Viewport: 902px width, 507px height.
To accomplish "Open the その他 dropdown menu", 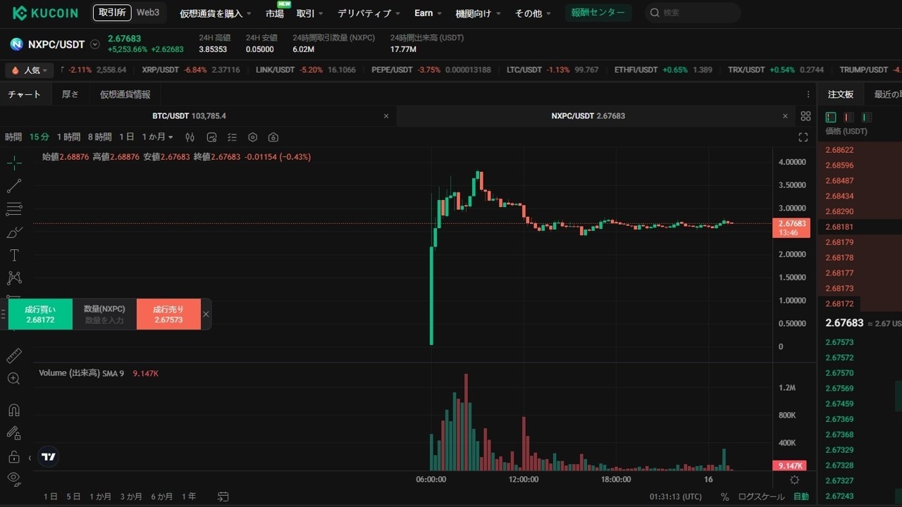I will [533, 13].
